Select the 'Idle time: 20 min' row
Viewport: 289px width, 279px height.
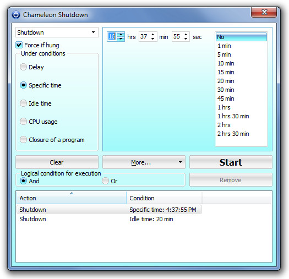[x=109, y=219]
